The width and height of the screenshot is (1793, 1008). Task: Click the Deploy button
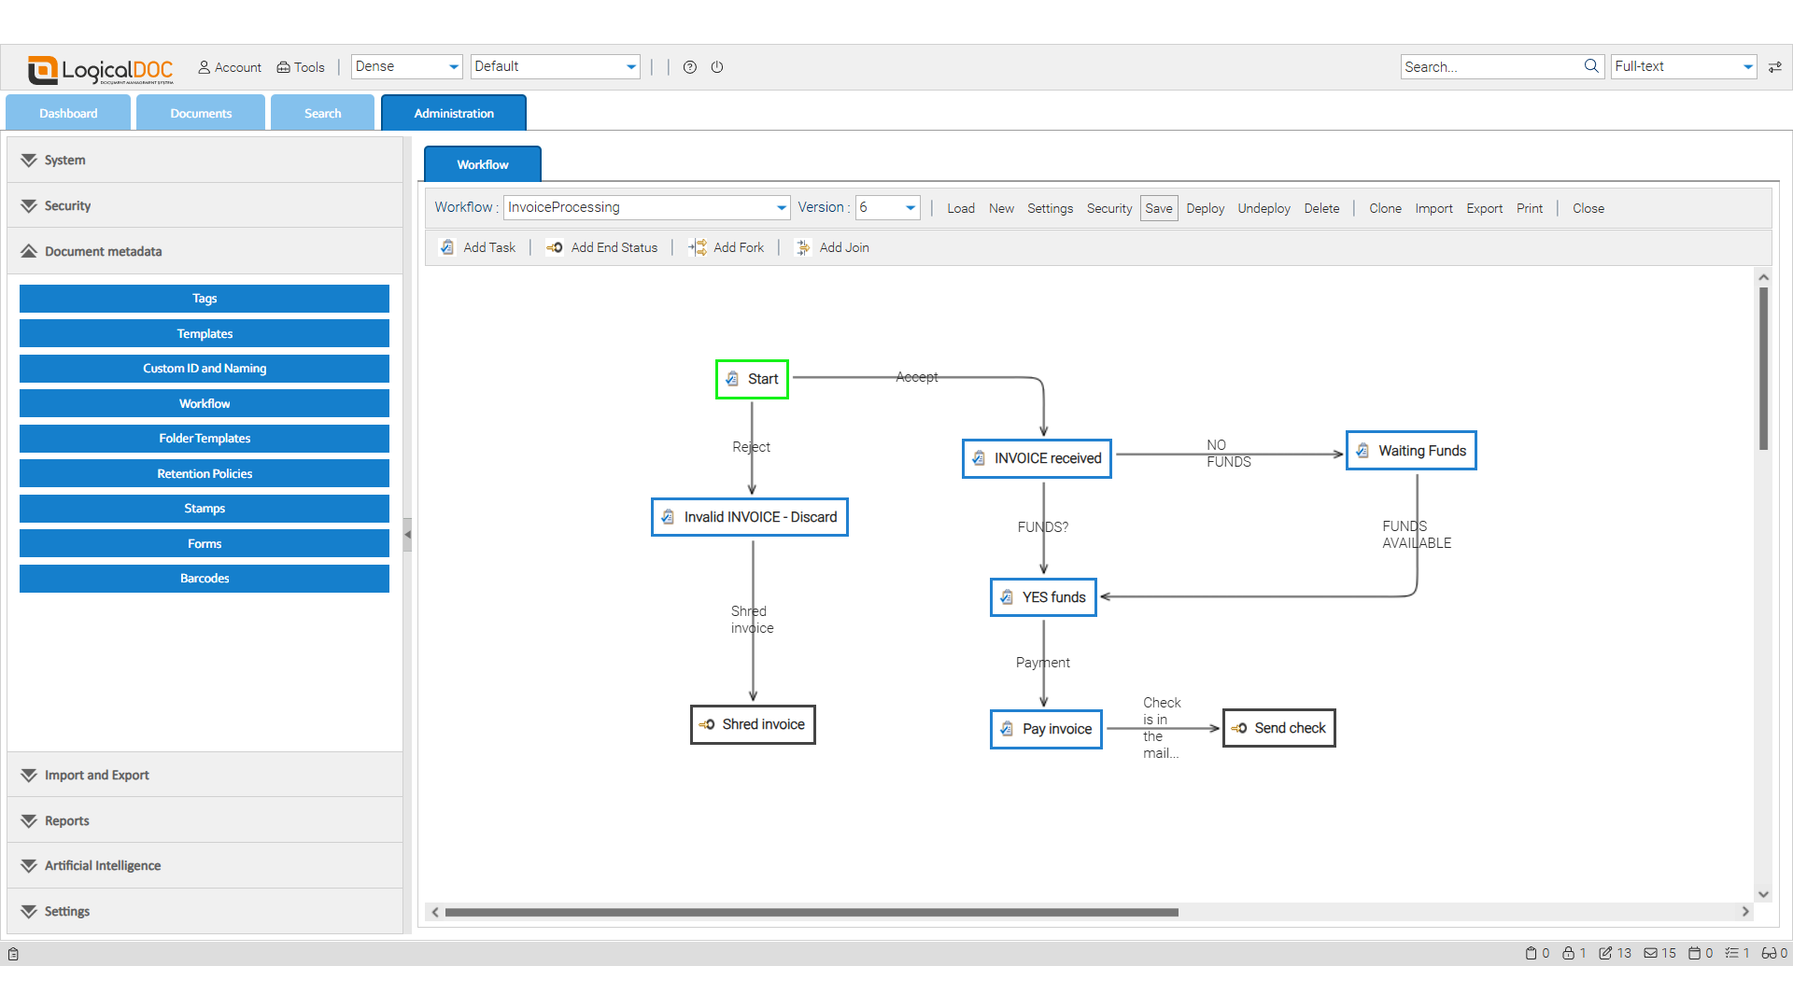1205,208
